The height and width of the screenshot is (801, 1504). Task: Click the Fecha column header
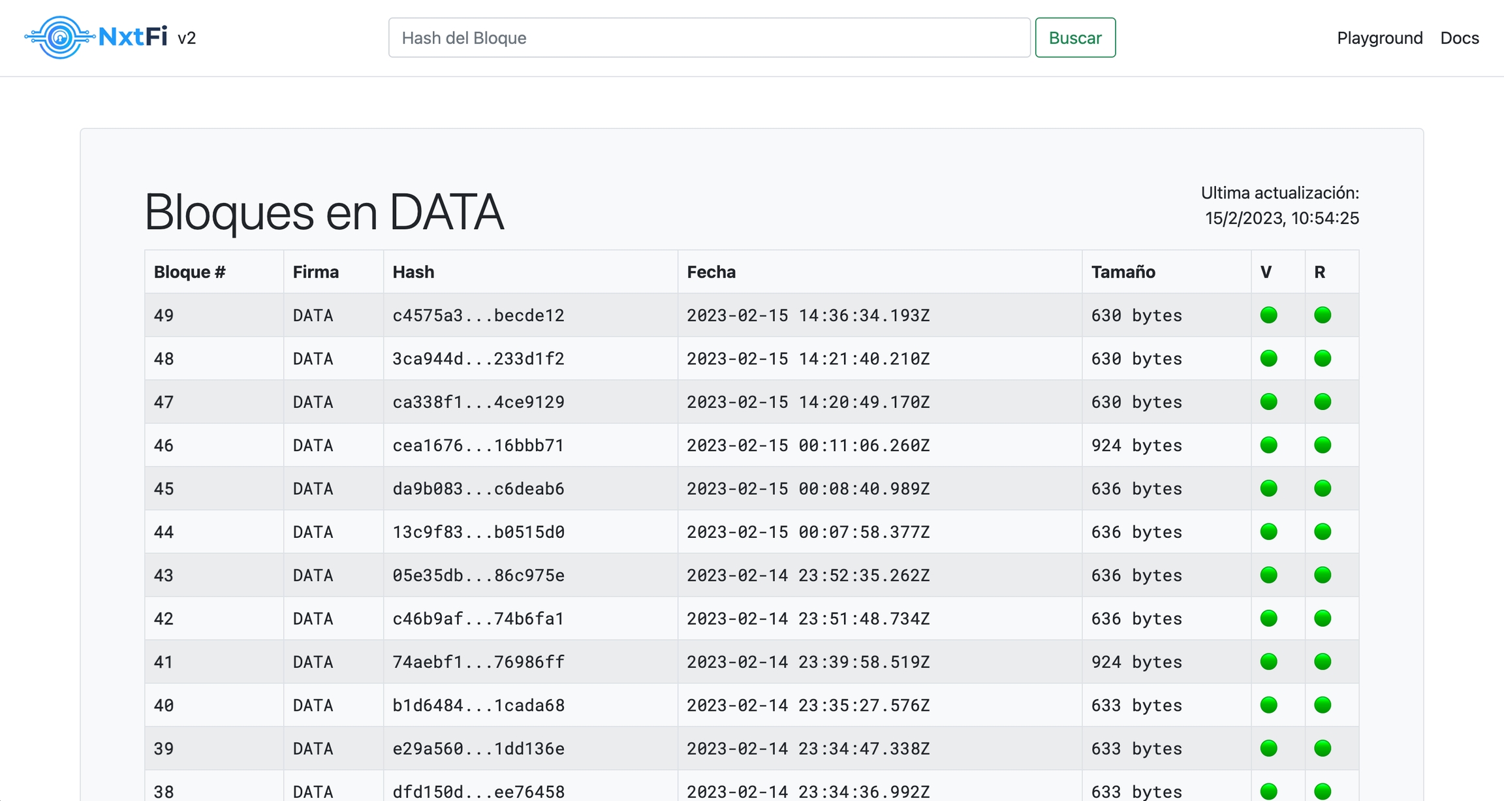711,272
